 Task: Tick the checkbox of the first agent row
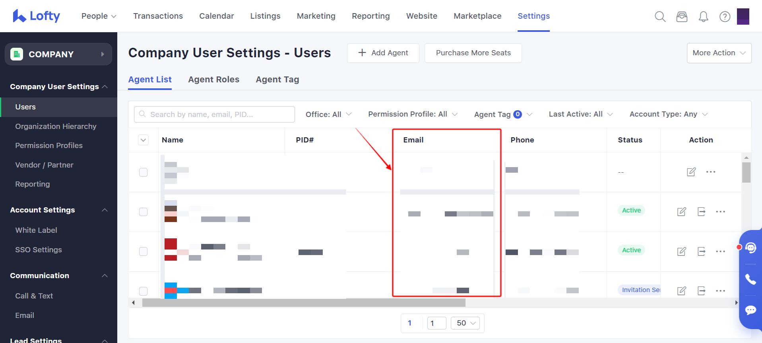[143, 172]
